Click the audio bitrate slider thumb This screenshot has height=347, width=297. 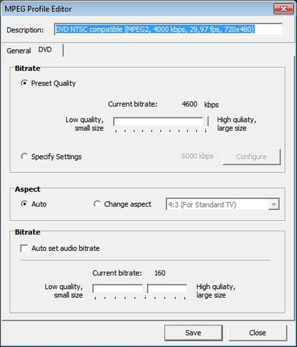pos(145,289)
